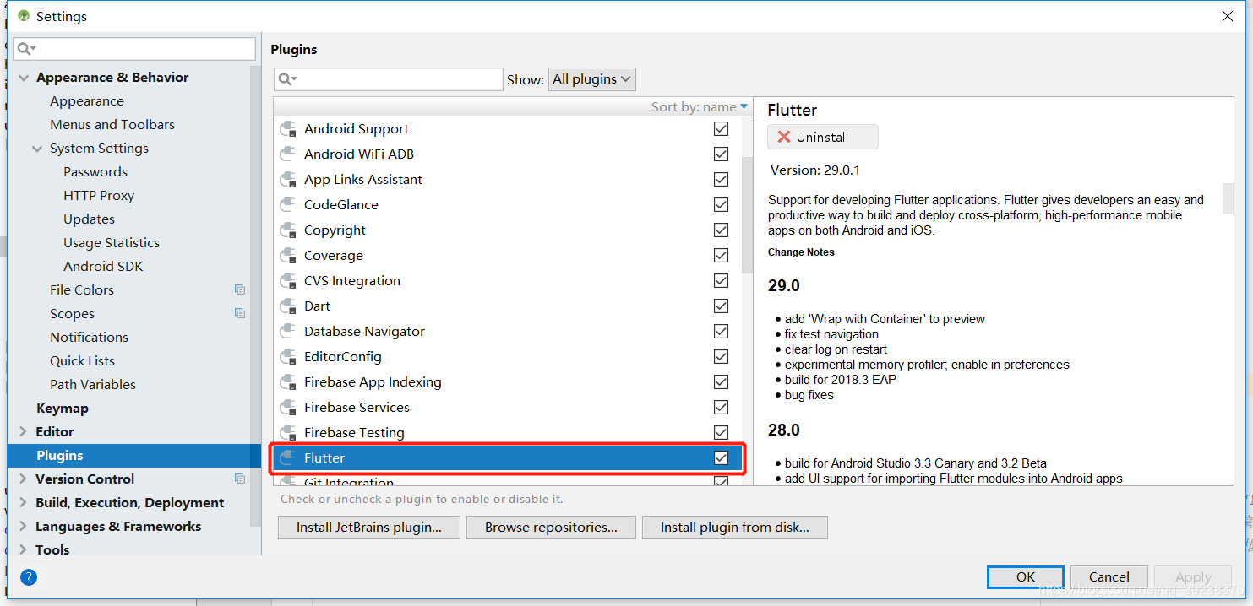This screenshot has width=1253, height=606.
Task: Click the App Links Assistant plugin icon
Action: click(288, 180)
